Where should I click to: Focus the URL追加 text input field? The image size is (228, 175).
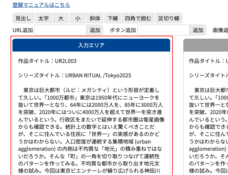click(60, 30)
